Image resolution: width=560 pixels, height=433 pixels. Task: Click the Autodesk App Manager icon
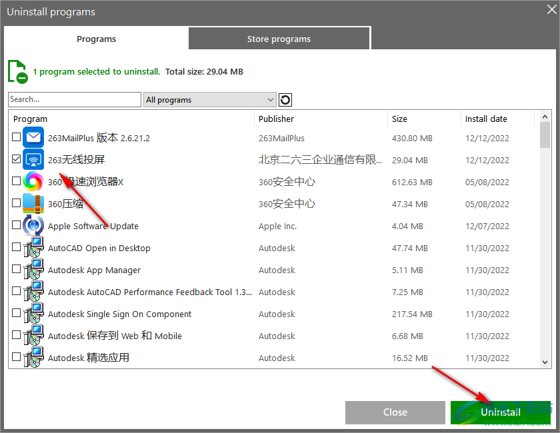click(x=33, y=270)
